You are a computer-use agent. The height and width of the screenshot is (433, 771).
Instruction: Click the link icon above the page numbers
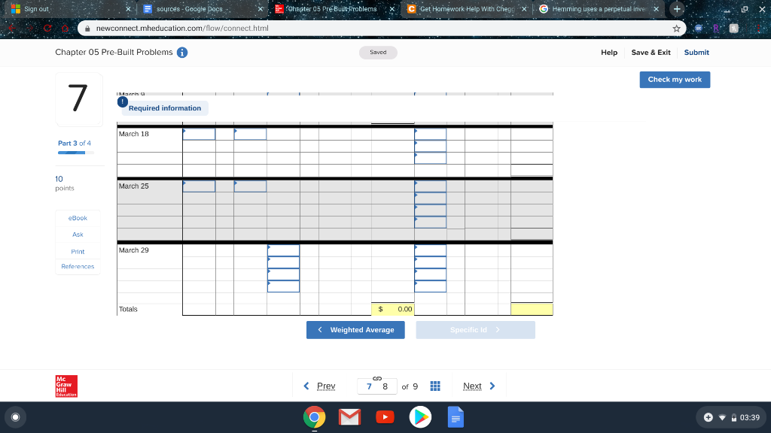[x=376, y=378]
